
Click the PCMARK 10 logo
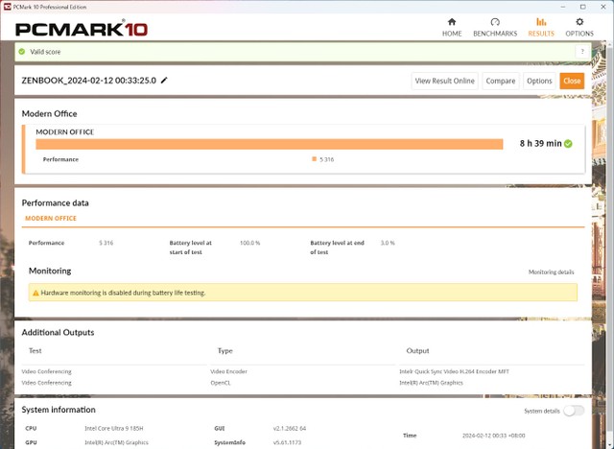[x=82, y=29]
